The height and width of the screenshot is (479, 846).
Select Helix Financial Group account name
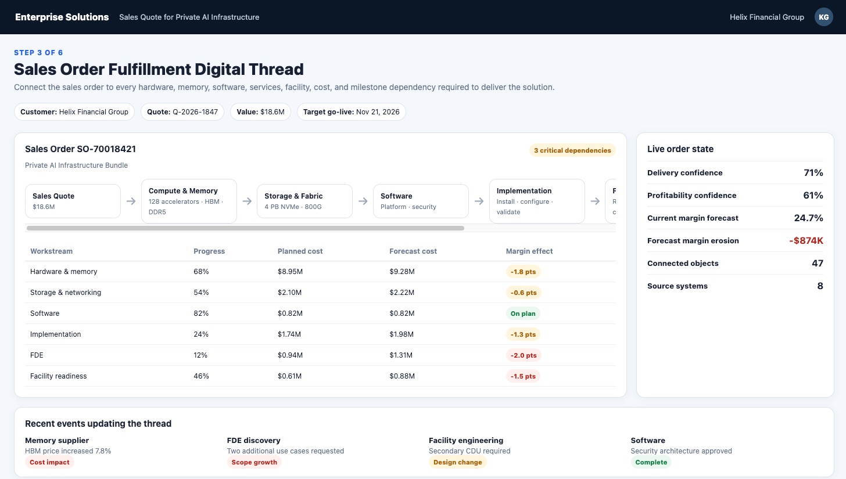coord(767,17)
